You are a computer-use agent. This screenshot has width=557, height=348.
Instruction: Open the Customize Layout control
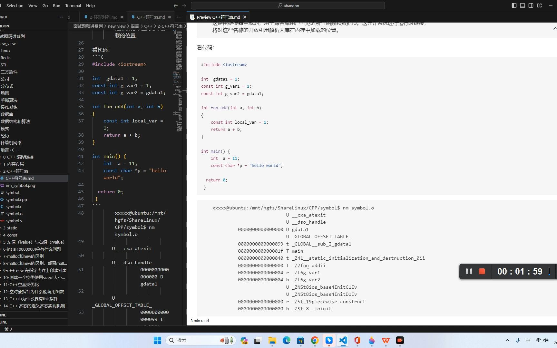539,5
